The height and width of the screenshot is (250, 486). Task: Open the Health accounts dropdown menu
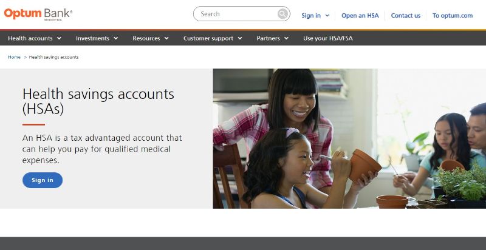35,38
